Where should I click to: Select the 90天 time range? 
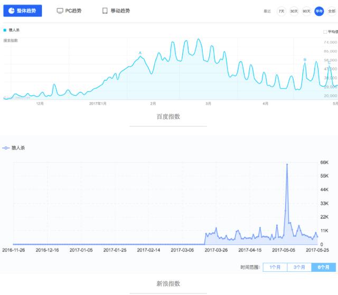[x=306, y=11]
